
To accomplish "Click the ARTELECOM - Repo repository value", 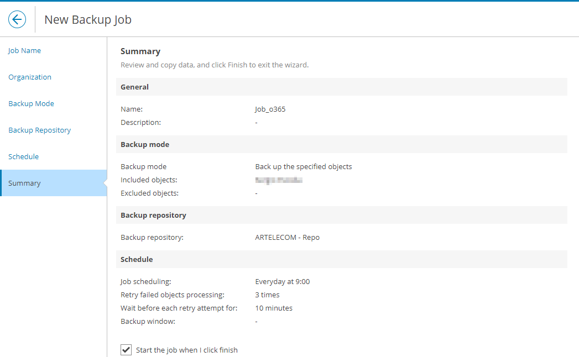I will (x=287, y=238).
